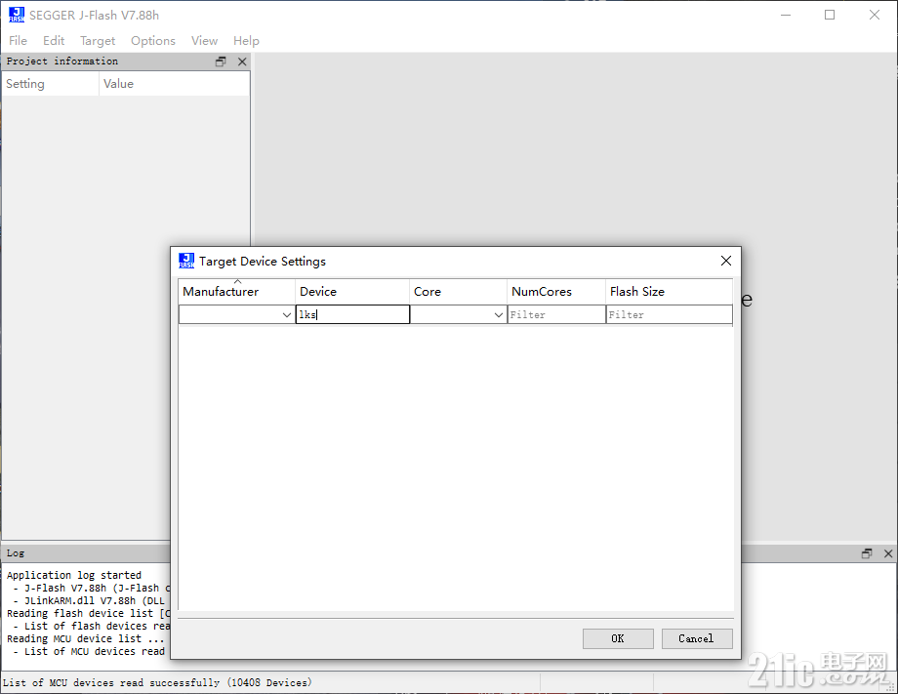The width and height of the screenshot is (898, 694).
Task: Confirm with the OK button
Action: pyautogui.click(x=618, y=638)
